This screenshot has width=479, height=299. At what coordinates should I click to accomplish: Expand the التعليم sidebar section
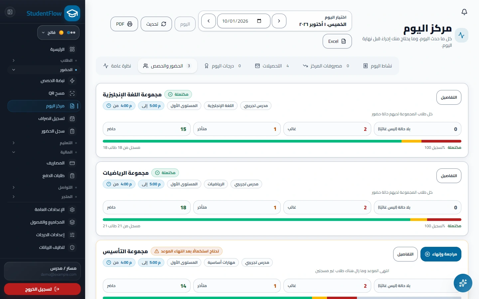[x=44, y=143]
